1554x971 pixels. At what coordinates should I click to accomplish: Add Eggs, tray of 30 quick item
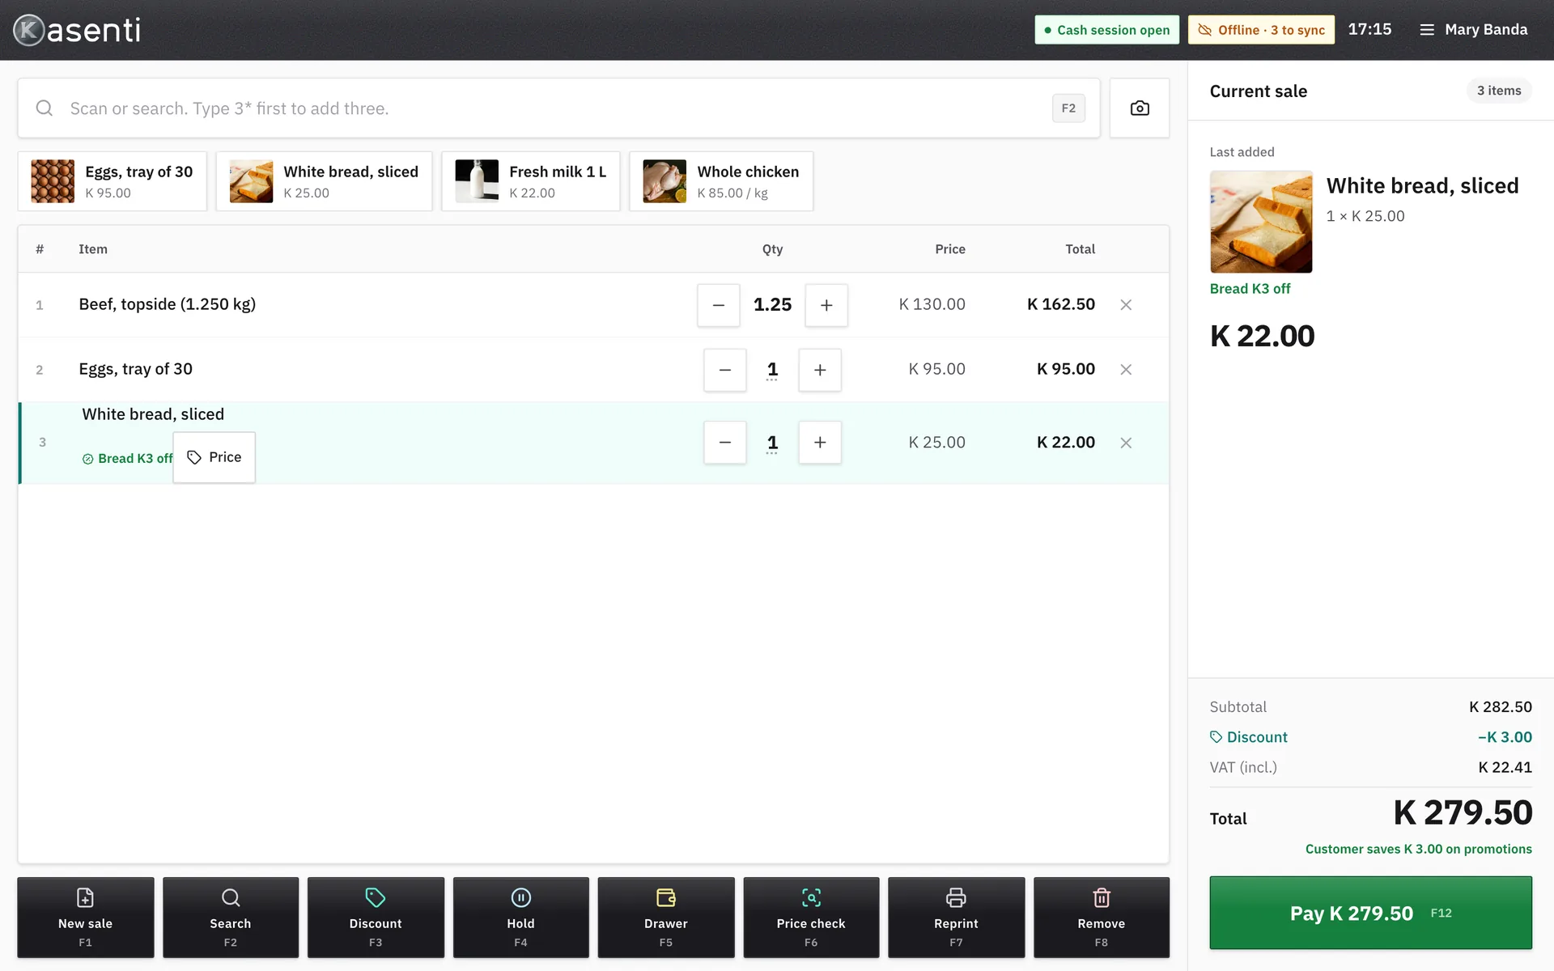pos(113,181)
